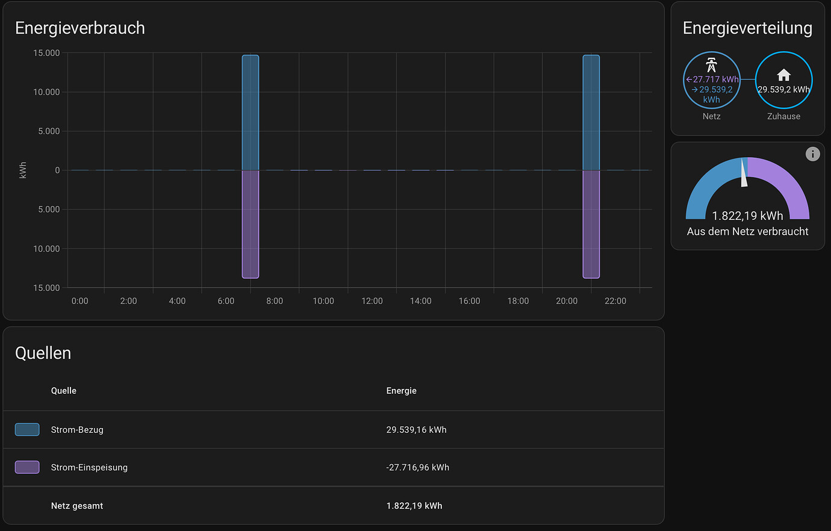Click the 1.822,19 kWh value in Quellen table
The image size is (831, 531).
(414, 506)
